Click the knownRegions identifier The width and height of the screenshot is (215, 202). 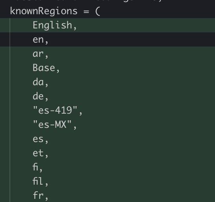click(44, 11)
